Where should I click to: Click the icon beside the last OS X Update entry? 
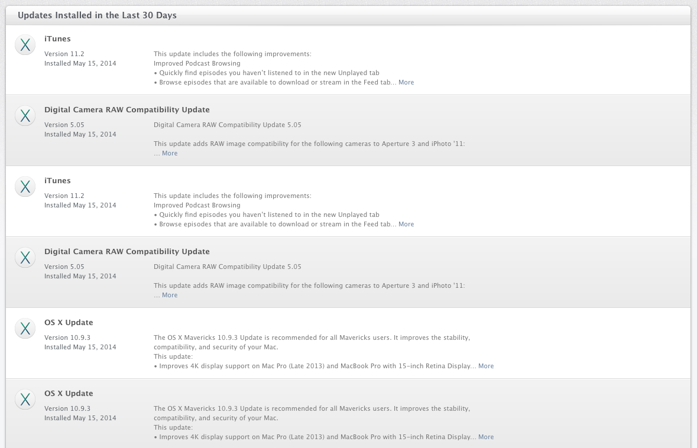(25, 400)
